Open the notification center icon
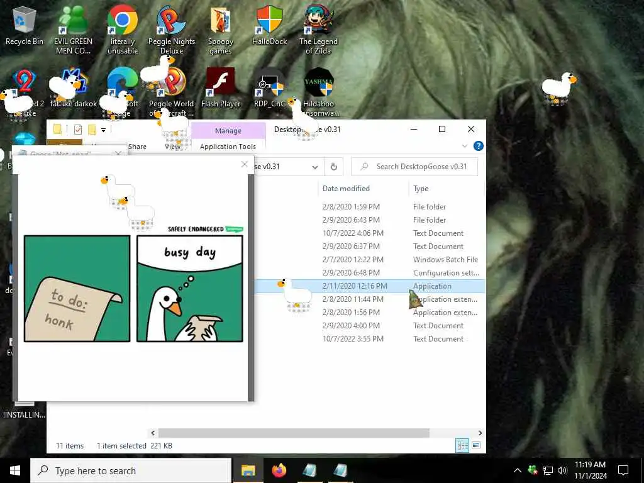 (623, 470)
